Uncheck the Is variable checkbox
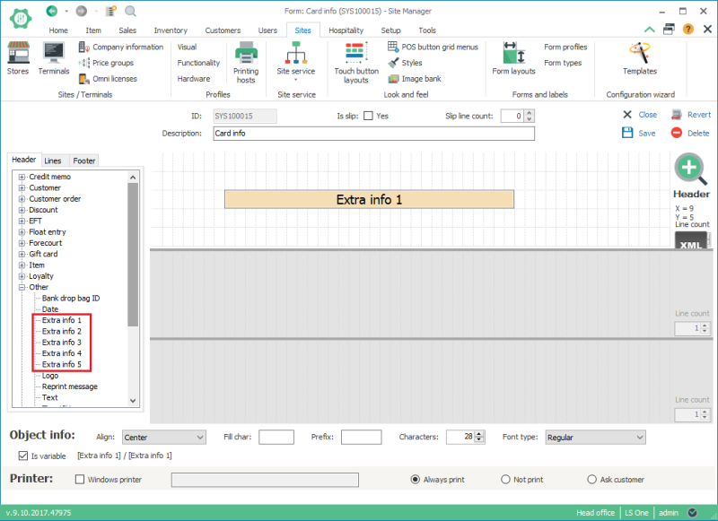 coord(22,456)
